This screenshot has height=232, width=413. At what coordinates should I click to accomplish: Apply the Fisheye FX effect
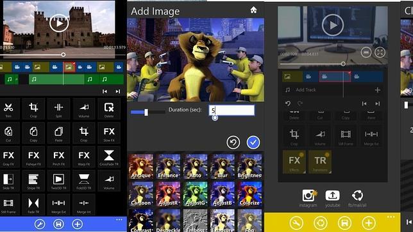pos(33,157)
